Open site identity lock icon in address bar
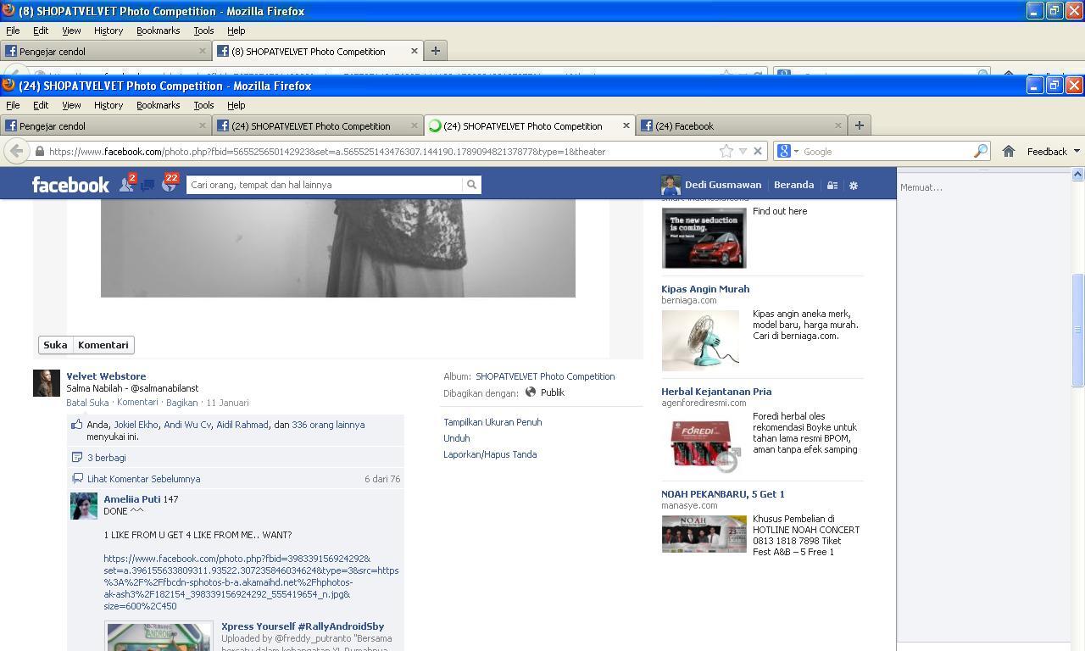The image size is (1085, 651). tap(39, 151)
